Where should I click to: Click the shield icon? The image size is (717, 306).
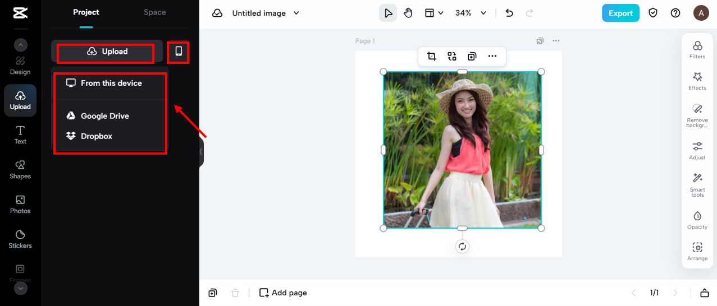point(653,13)
